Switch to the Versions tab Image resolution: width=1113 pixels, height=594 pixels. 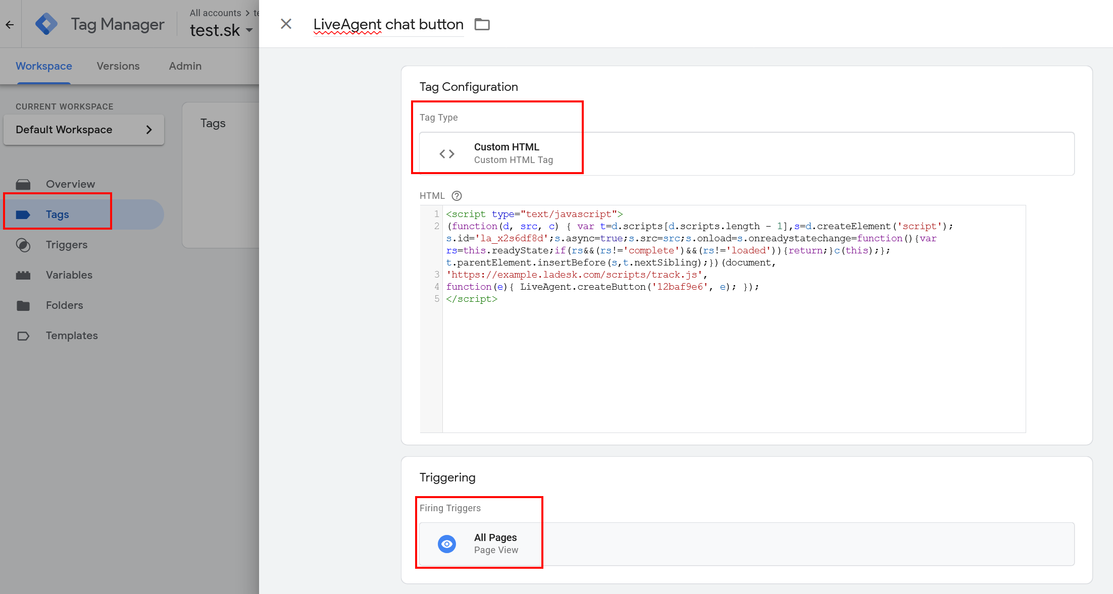[x=118, y=66]
